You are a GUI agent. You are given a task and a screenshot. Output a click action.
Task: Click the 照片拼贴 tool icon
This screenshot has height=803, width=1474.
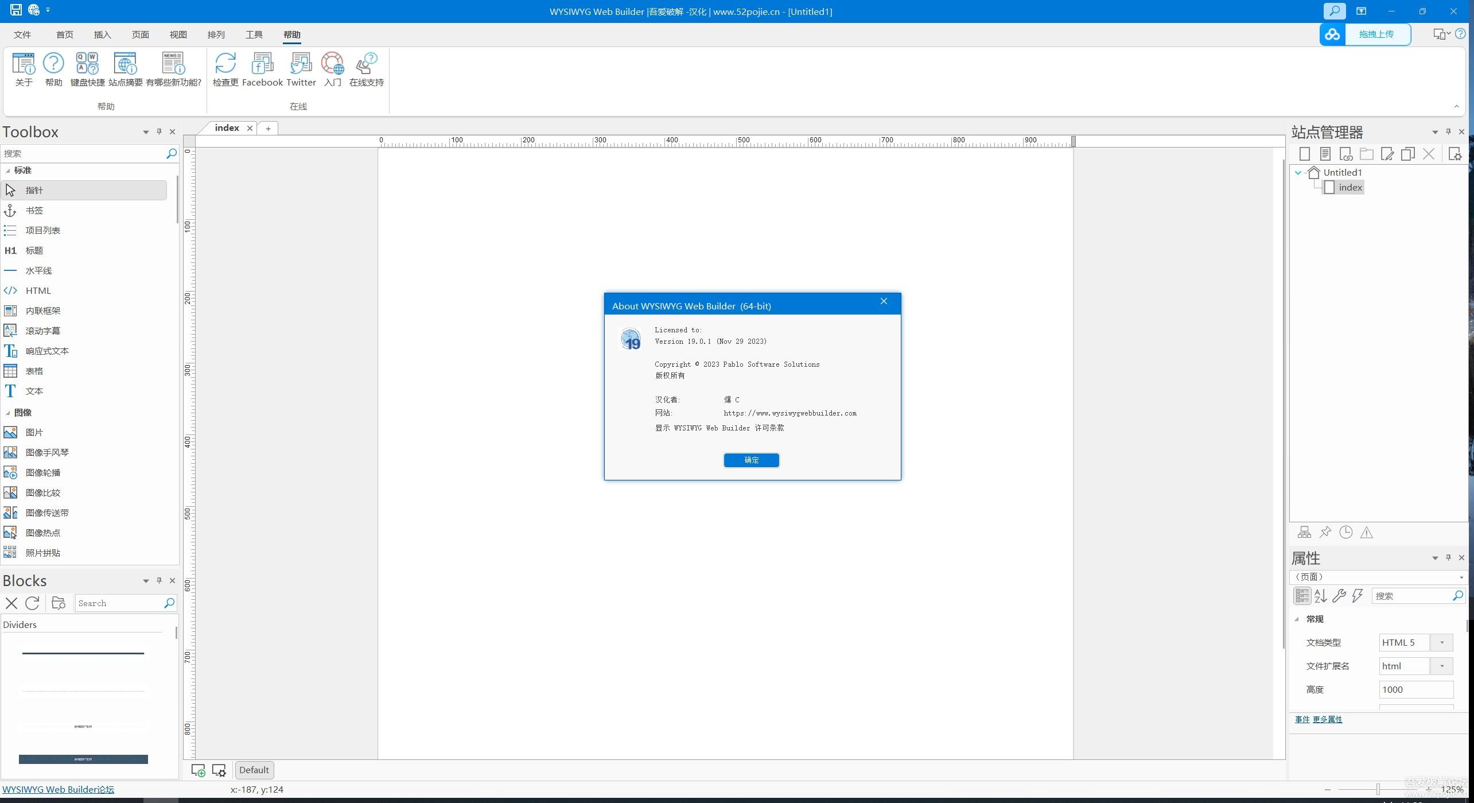[x=12, y=552]
